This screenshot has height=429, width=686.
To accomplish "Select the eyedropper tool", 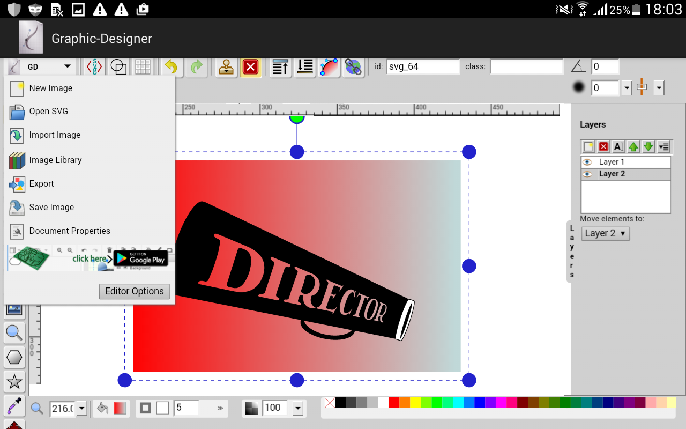I will pyautogui.click(x=14, y=406).
